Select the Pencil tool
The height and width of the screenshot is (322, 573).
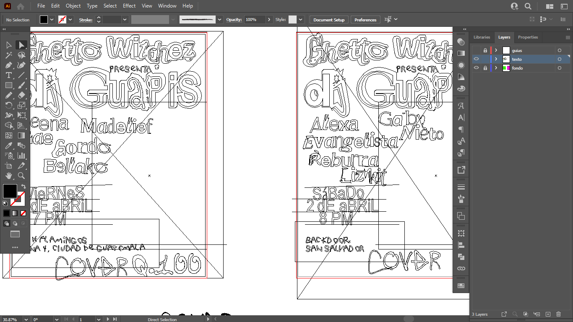[8, 95]
